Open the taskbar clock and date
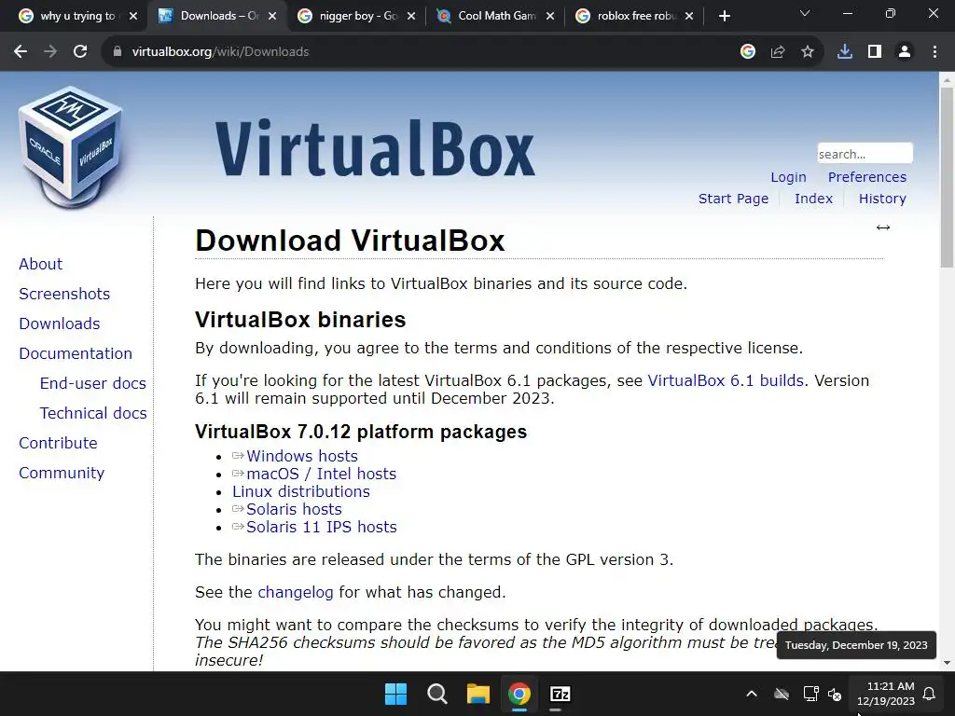The width and height of the screenshot is (955, 716). (886, 694)
